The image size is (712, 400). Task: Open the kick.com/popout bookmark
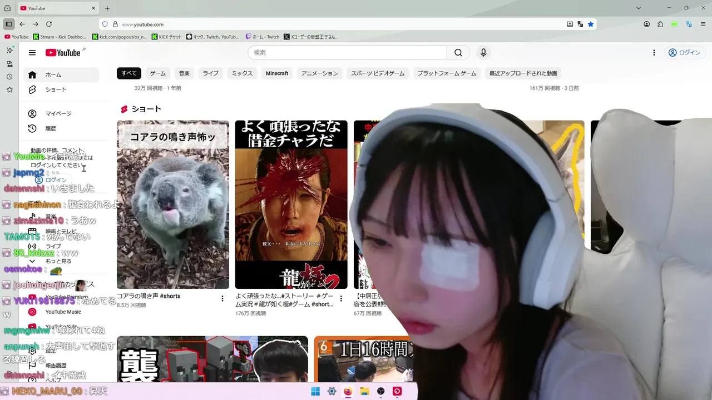120,37
